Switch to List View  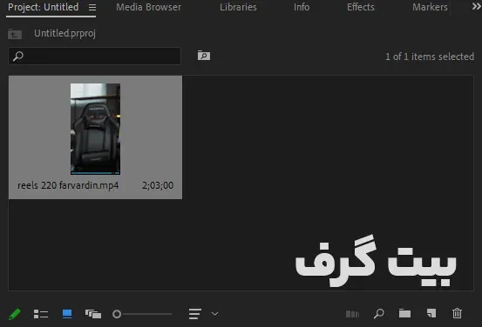tap(41, 314)
